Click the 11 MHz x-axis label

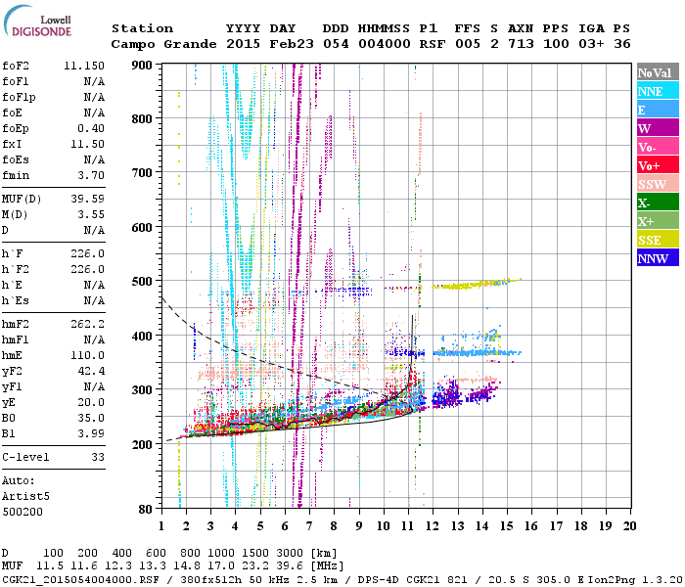click(408, 526)
